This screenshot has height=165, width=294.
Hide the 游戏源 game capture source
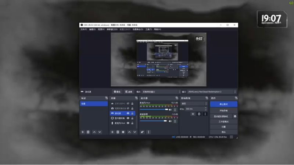click(x=128, y=113)
